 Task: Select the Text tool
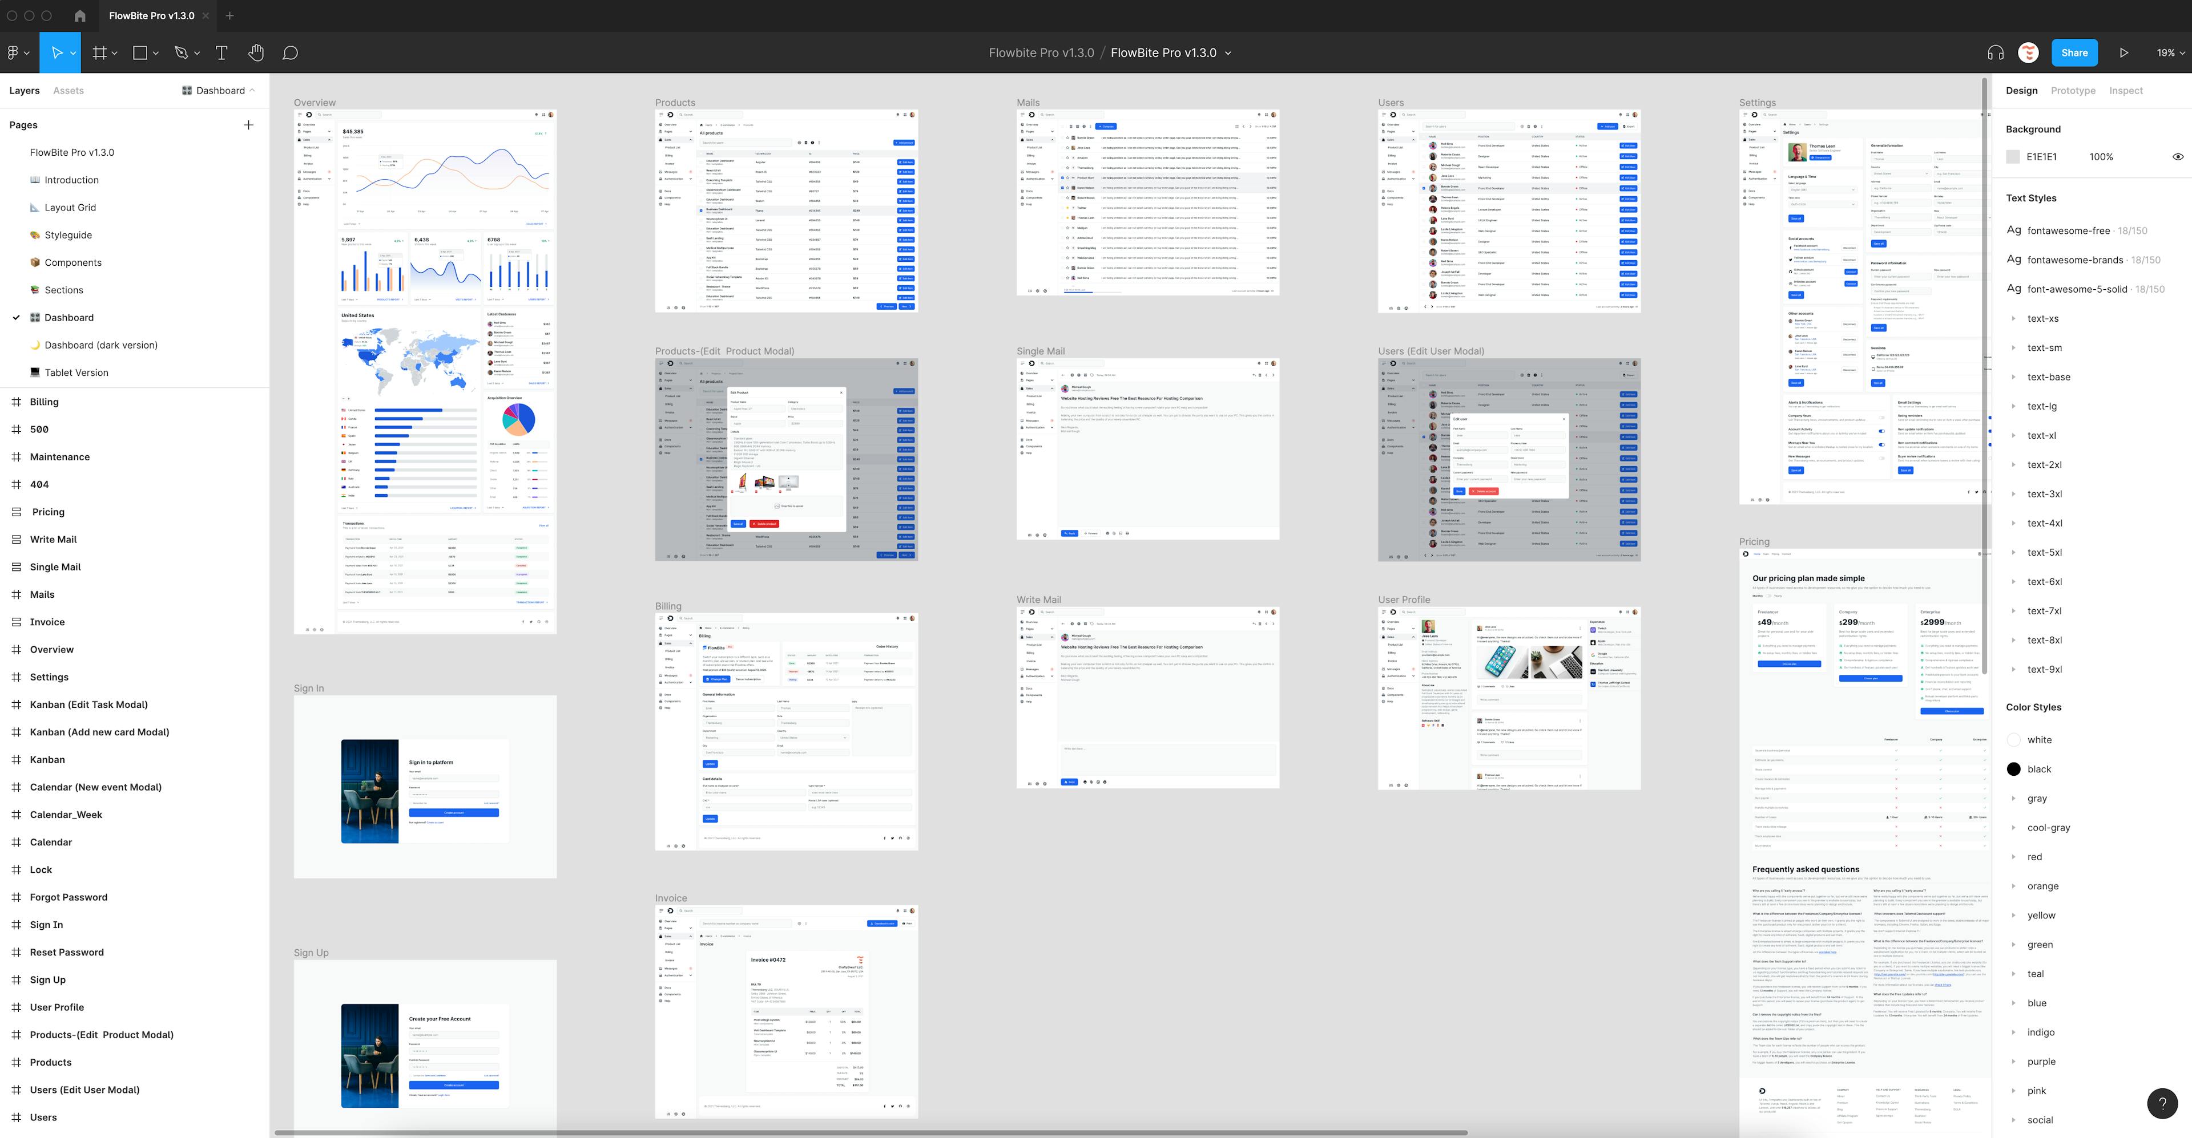pyautogui.click(x=221, y=52)
